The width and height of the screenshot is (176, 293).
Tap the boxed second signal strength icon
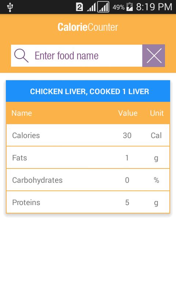[103, 7]
